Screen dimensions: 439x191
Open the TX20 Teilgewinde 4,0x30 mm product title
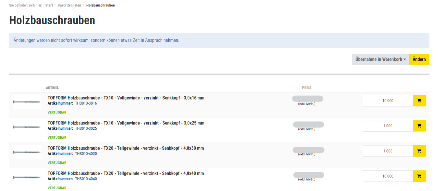pos(125,148)
